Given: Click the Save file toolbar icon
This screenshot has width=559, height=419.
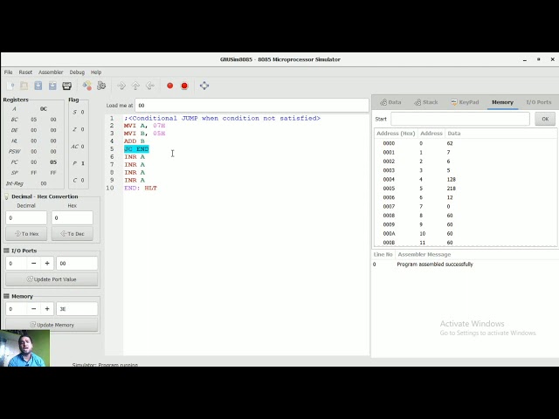Looking at the screenshot, I should [x=38, y=86].
